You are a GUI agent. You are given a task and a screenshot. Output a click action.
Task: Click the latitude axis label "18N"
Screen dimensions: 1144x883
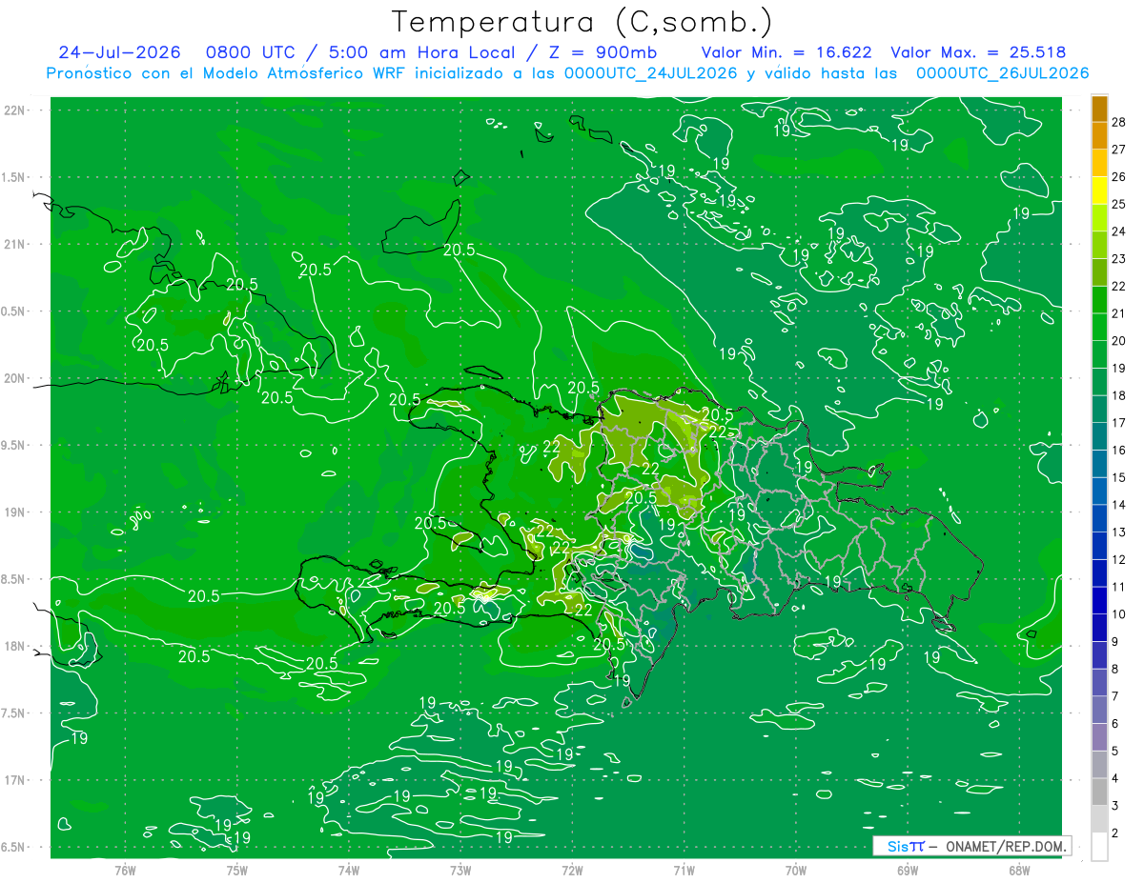[x=16, y=646]
